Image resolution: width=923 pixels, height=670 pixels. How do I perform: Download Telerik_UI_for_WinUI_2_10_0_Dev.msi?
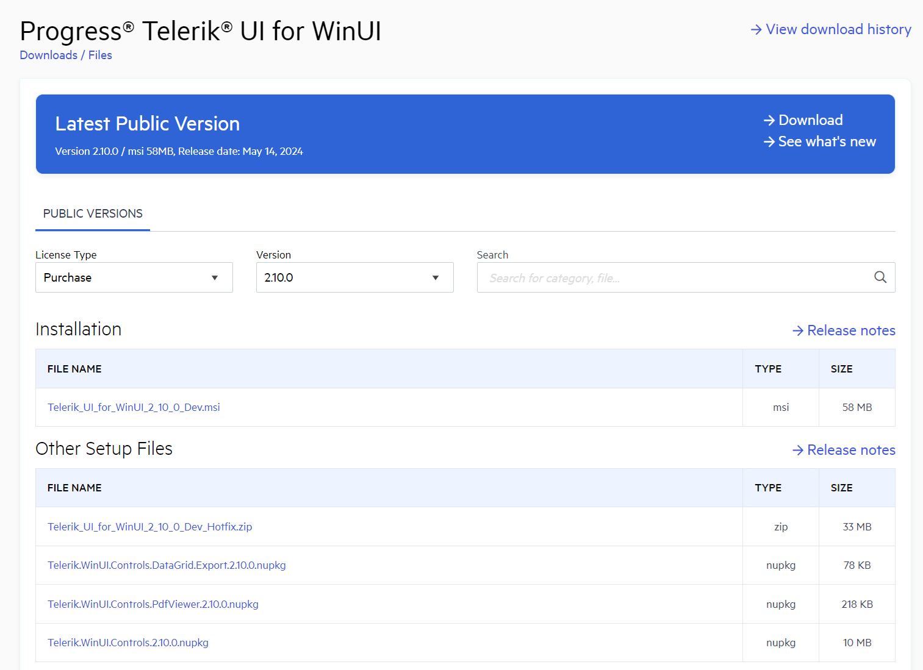(134, 407)
